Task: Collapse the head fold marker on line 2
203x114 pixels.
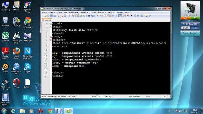Action: (51, 27)
